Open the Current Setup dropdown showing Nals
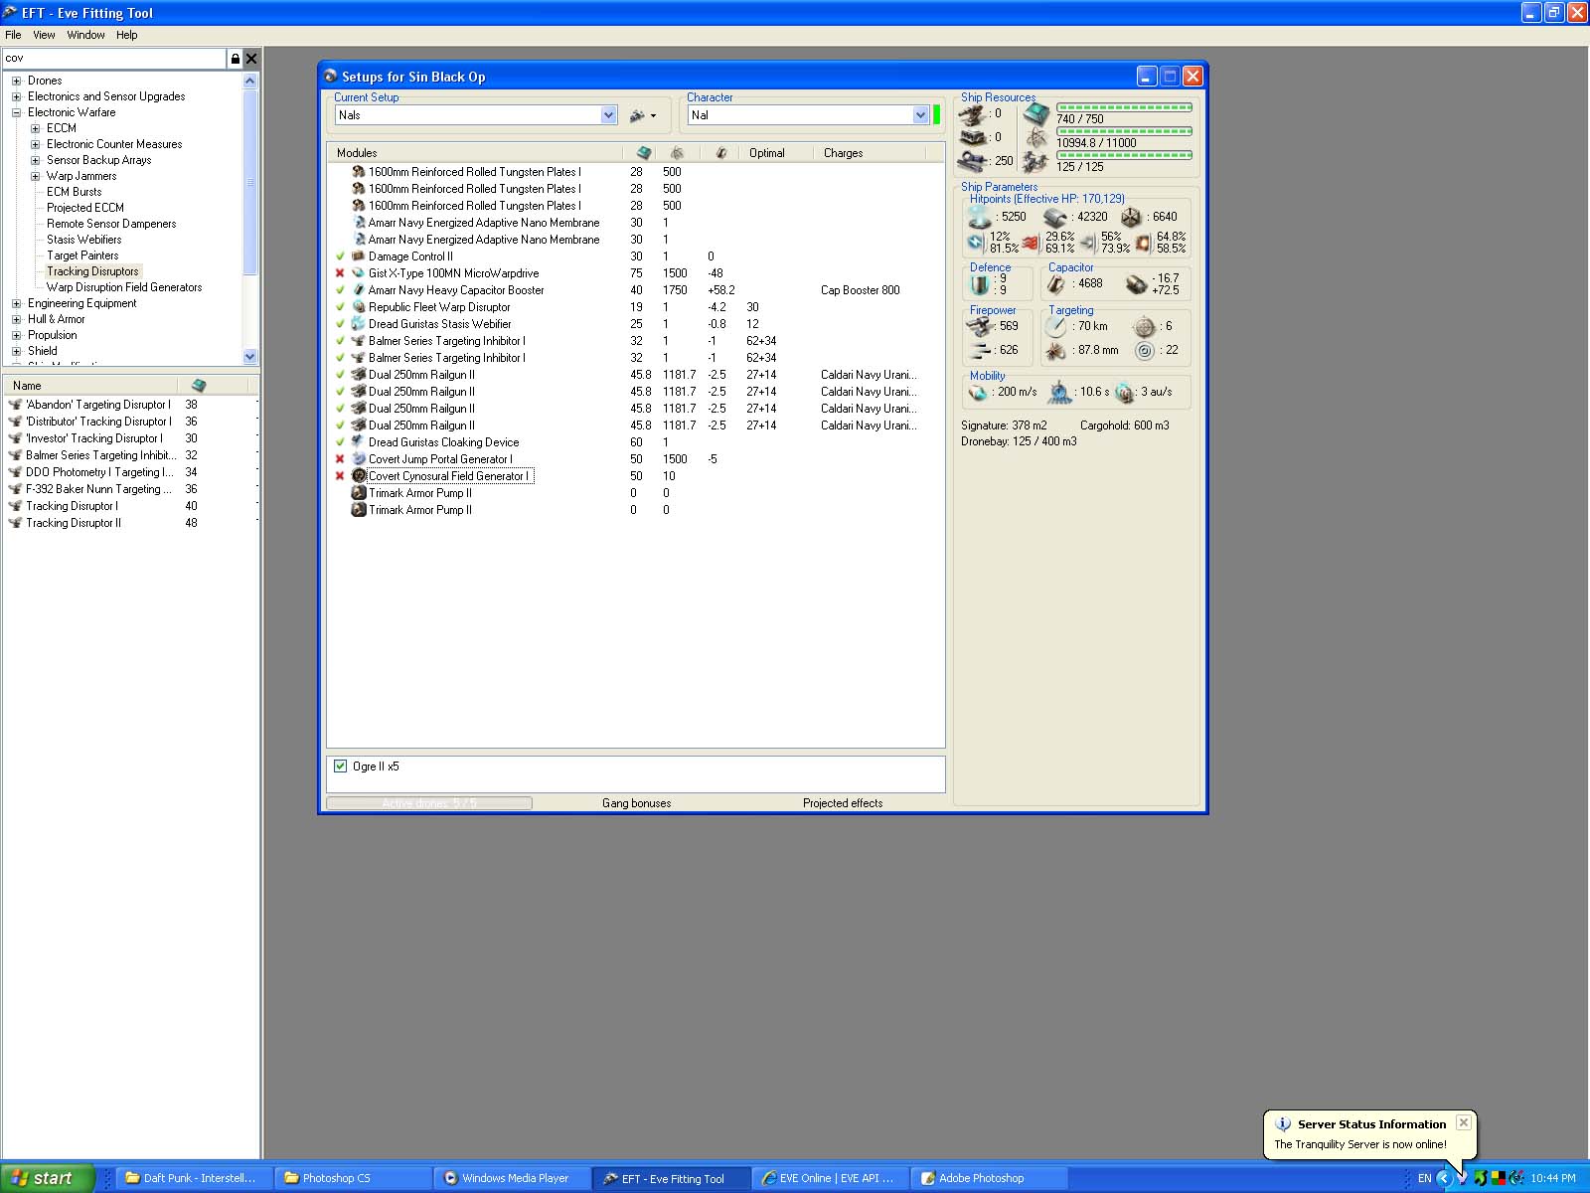This screenshot has width=1590, height=1193. [608, 115]
